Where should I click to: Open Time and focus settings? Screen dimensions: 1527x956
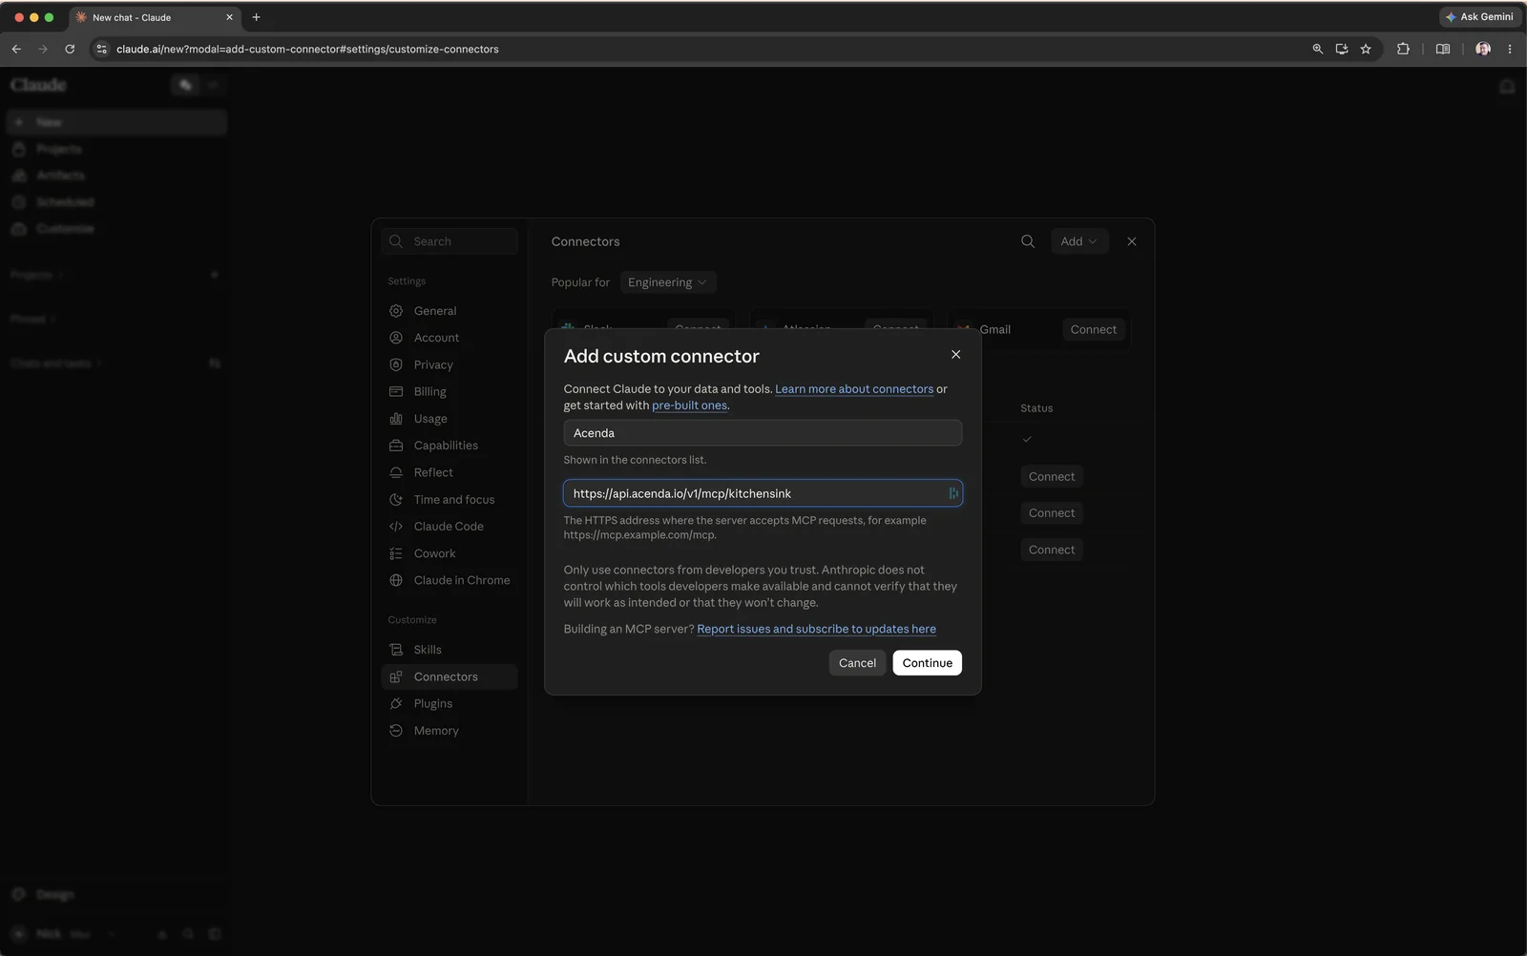coord(450,499)
